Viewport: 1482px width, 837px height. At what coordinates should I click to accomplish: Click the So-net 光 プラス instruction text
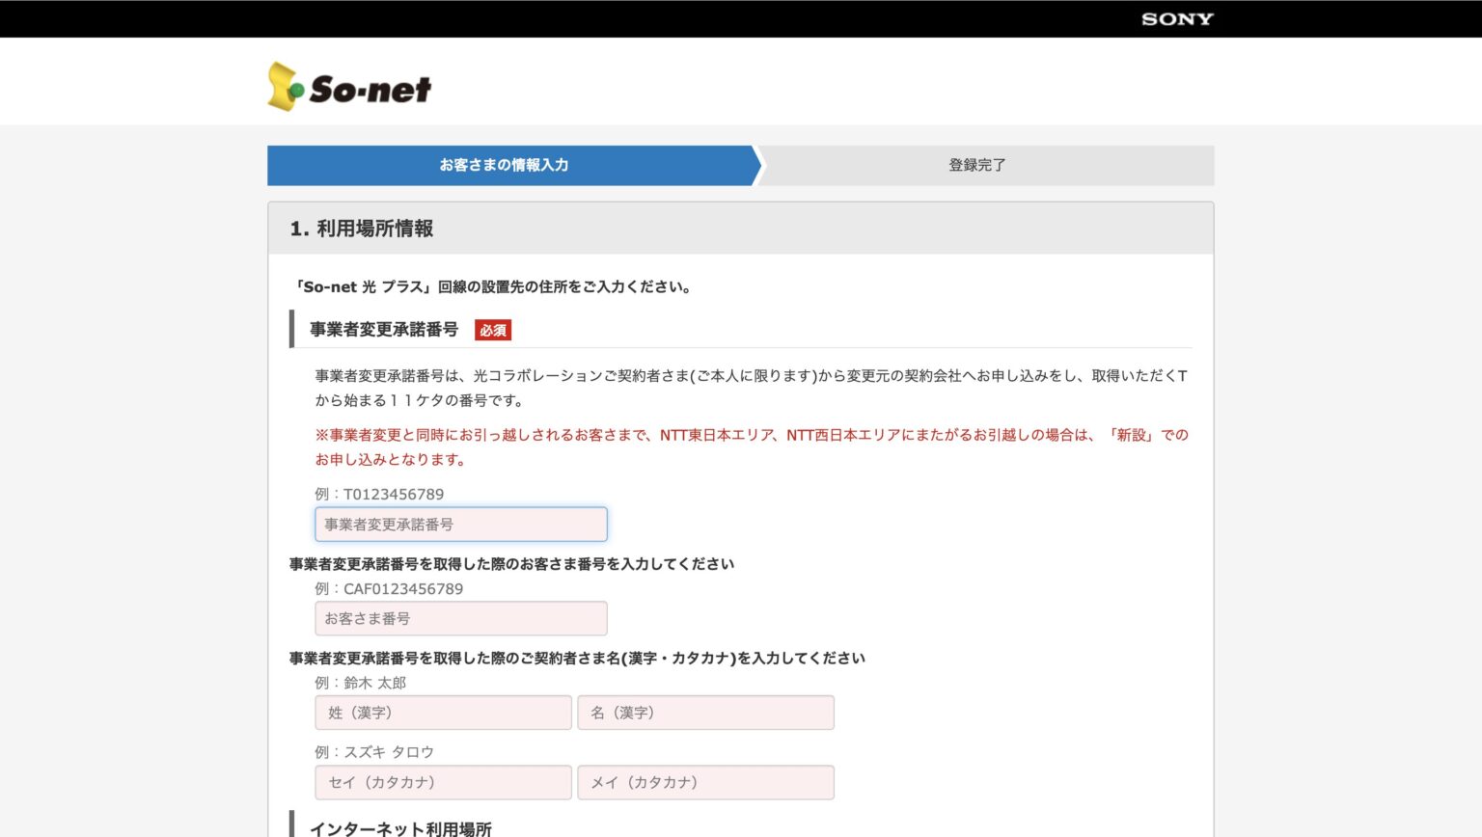pos(491,286)
